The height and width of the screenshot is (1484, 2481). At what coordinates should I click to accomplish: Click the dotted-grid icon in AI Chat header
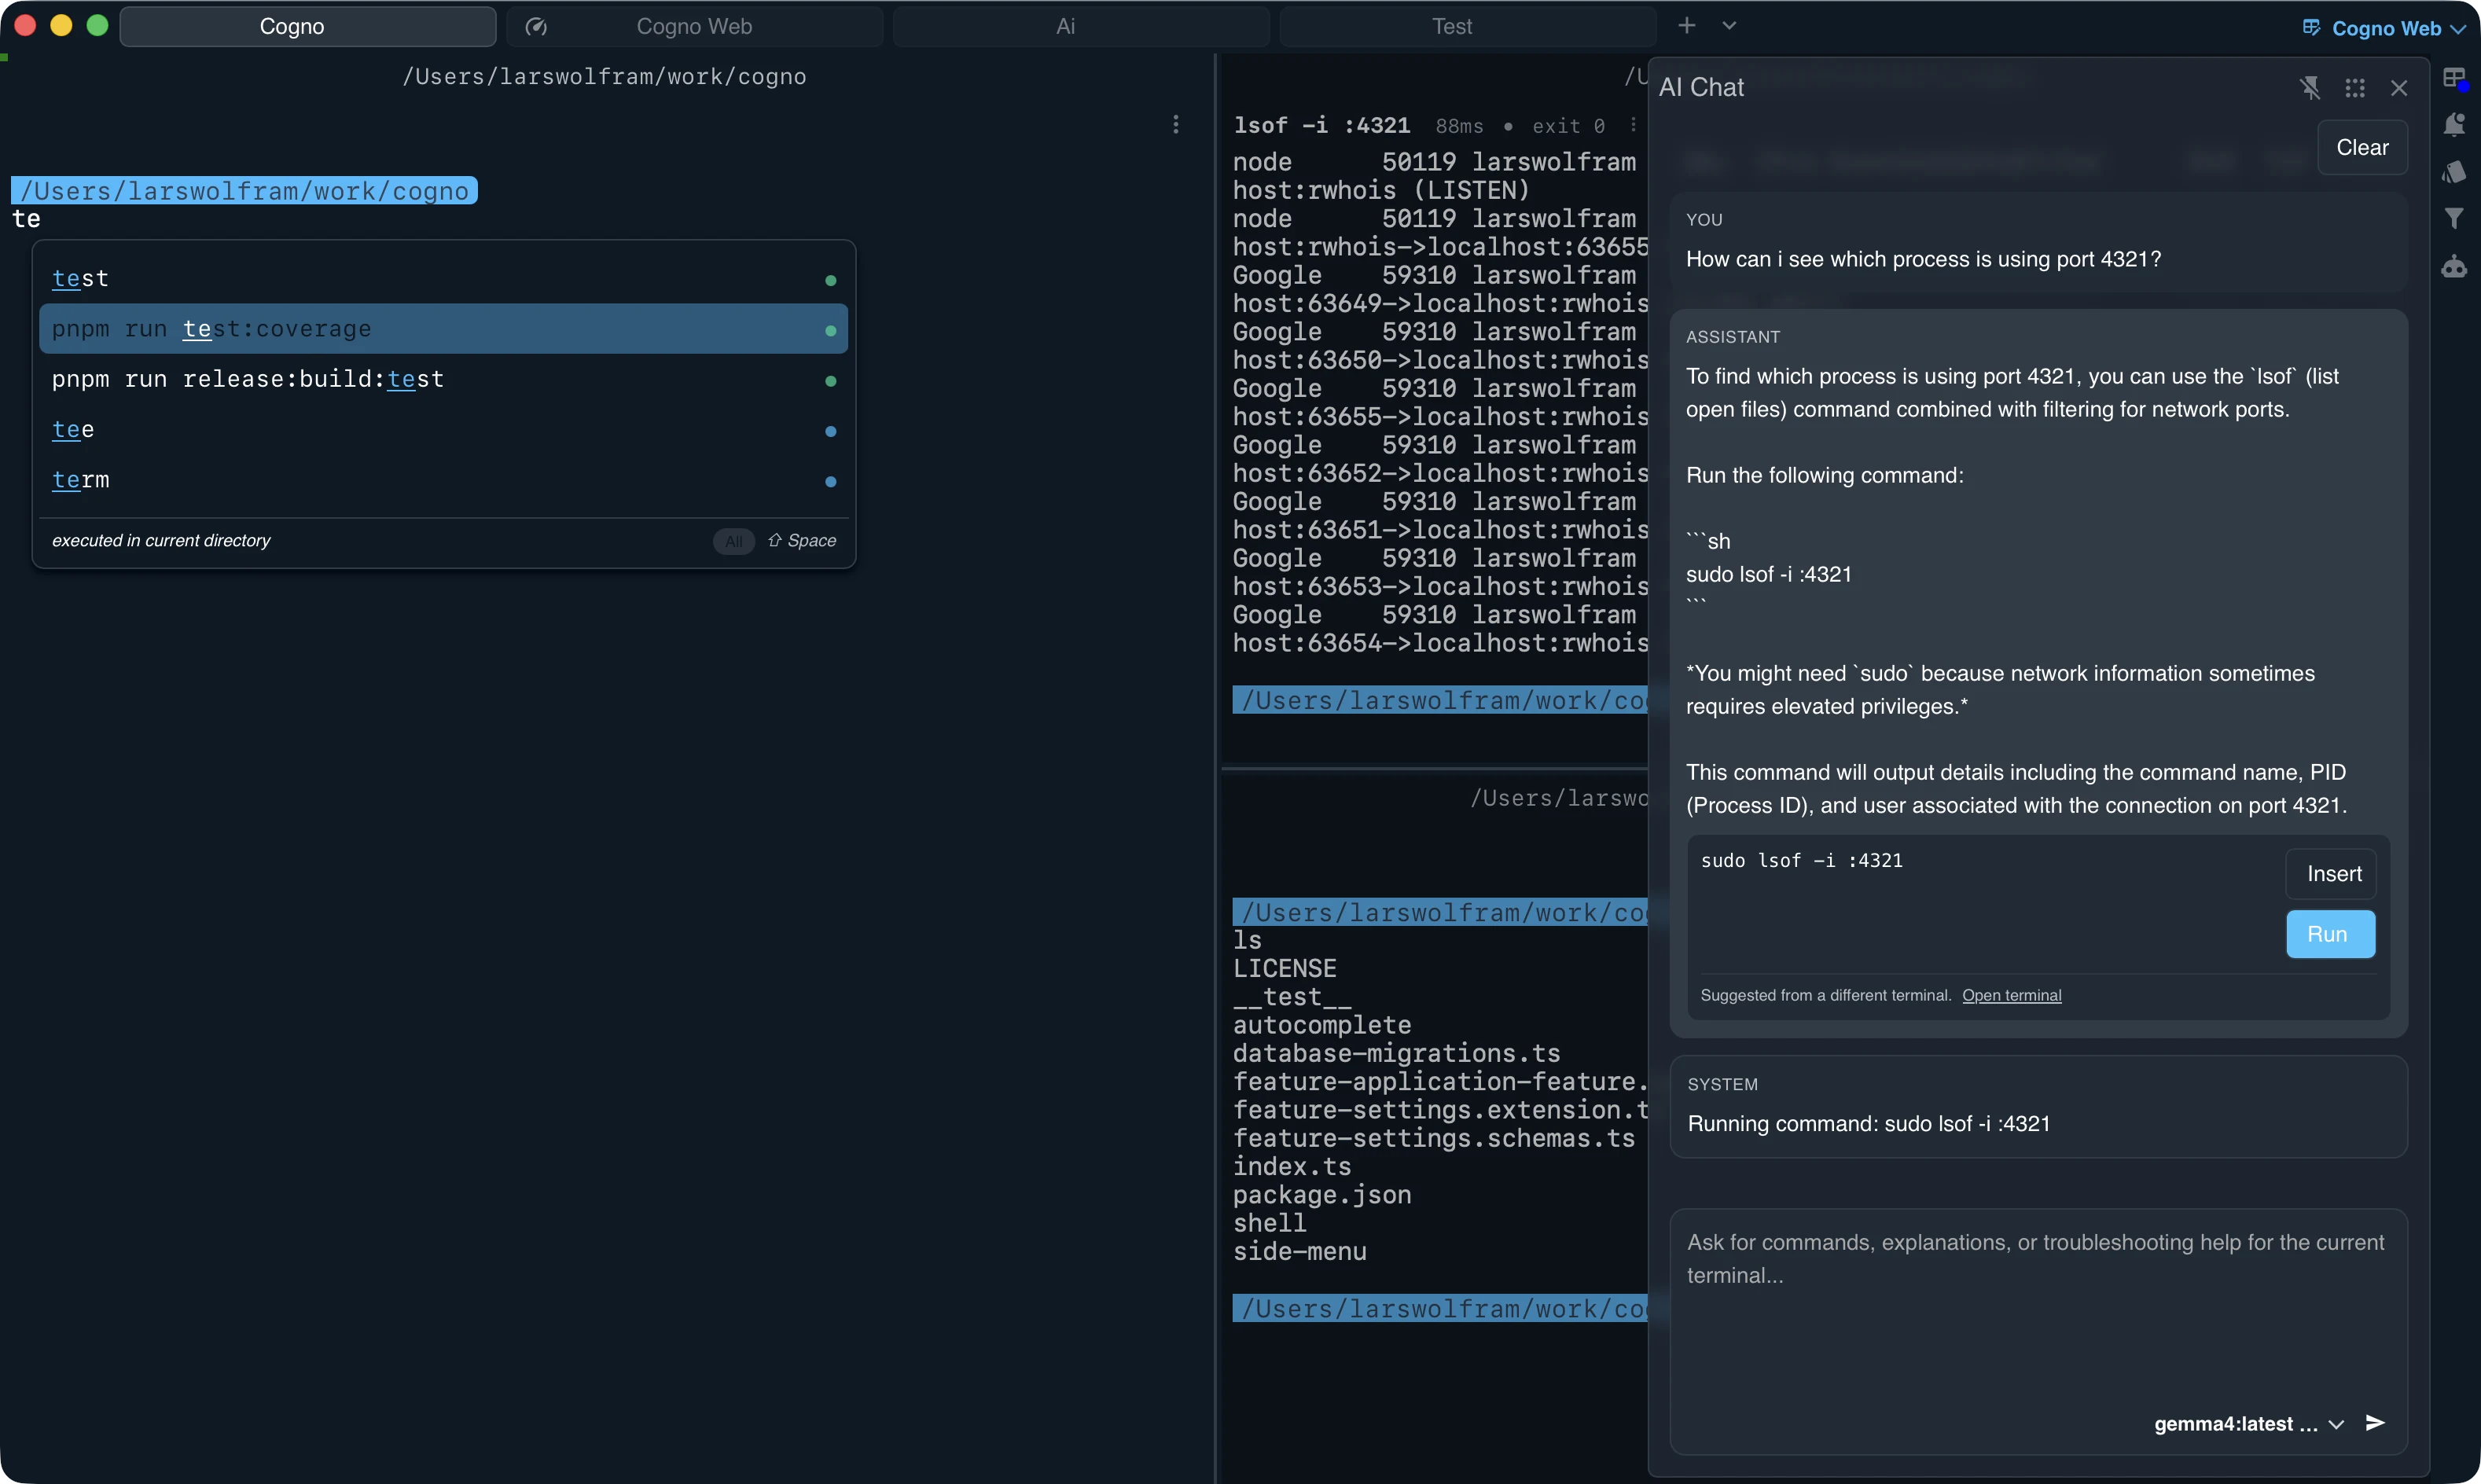pyautogui.click(x=2355, y=88)
